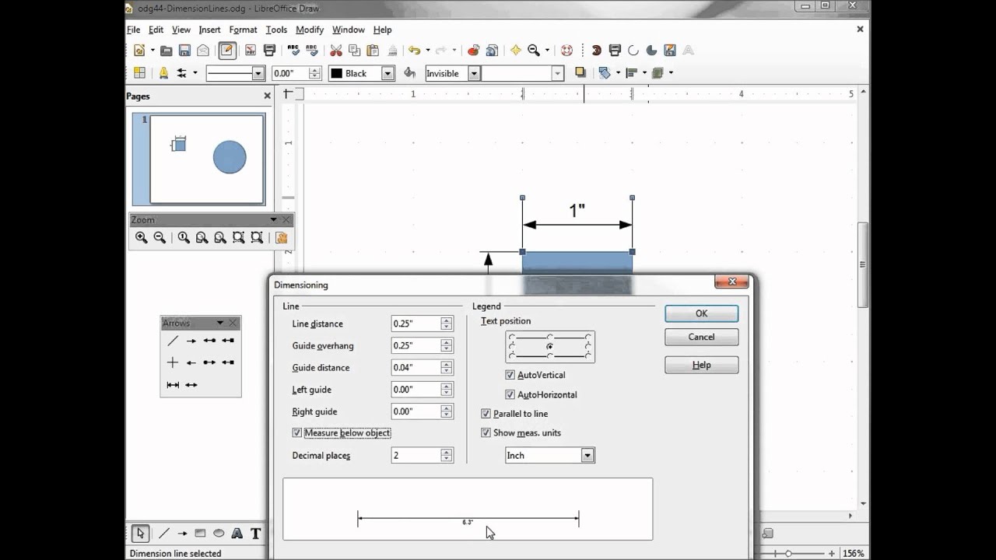The image size is (996, 560).
Task: Click the Pan hand icon in Zoom toolbar
Action: click(x=281, y=238)
